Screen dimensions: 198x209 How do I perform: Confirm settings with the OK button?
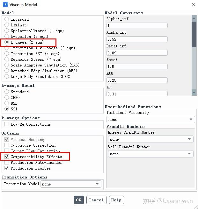(79, 200)
